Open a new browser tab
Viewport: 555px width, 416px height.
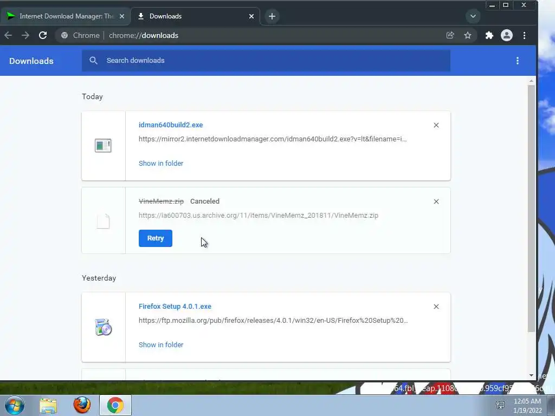click(x=272, y=16)
